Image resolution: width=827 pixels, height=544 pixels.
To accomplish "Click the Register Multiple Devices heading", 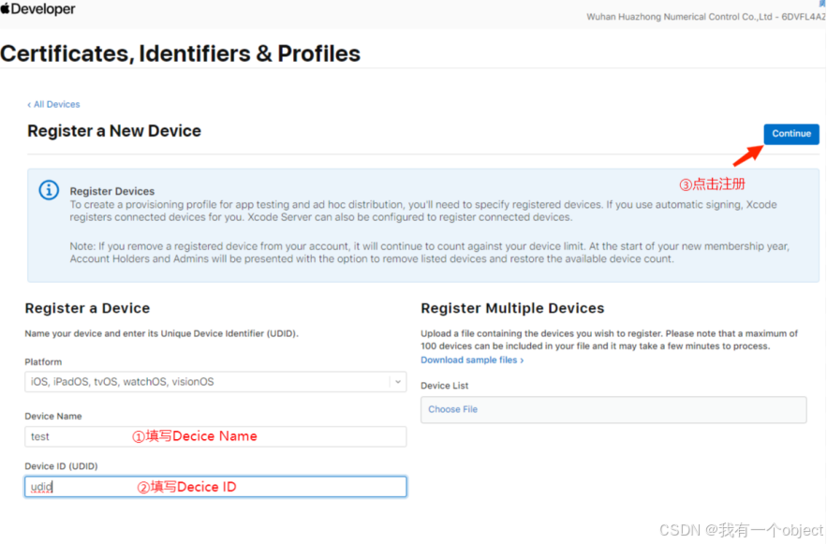I will coord(512,308).
